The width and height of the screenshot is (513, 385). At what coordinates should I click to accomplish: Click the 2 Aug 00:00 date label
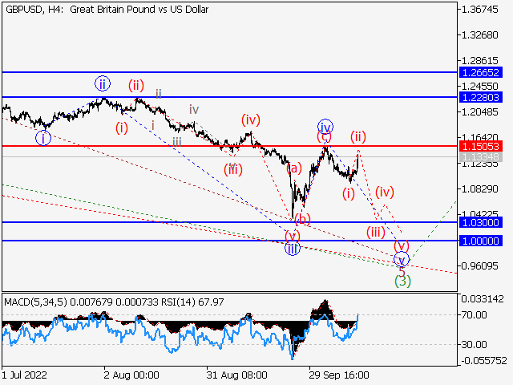[x=131, y=375]
